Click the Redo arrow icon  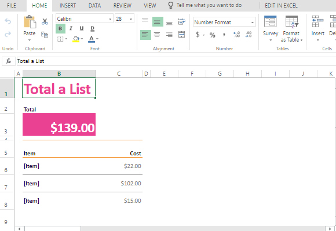point(8,34)
